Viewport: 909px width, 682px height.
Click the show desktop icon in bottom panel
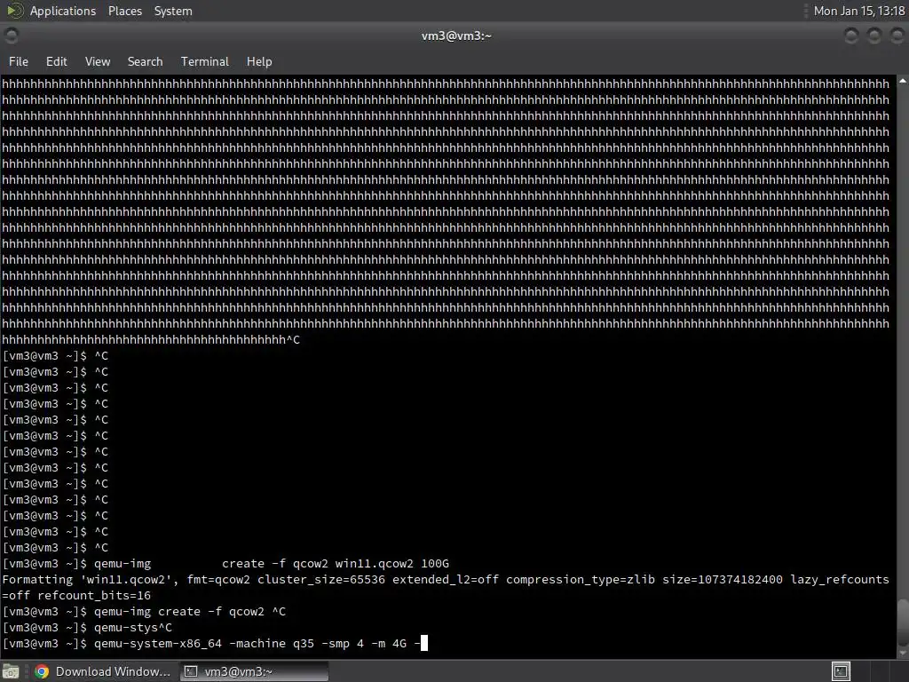point(11,671)
